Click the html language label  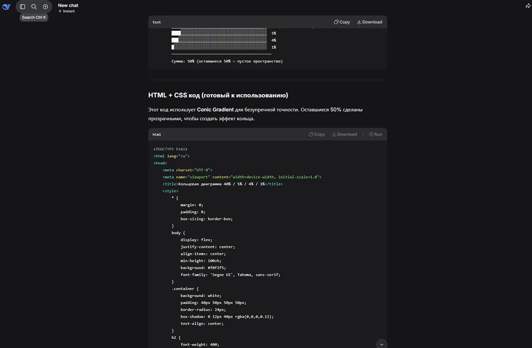[157, 134]
